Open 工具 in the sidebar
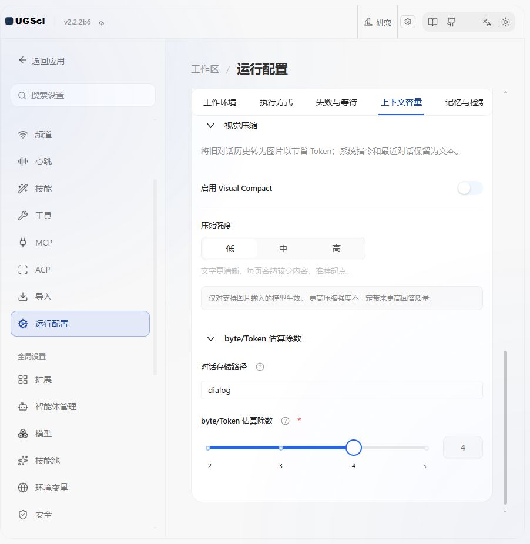 coord(80,216)
